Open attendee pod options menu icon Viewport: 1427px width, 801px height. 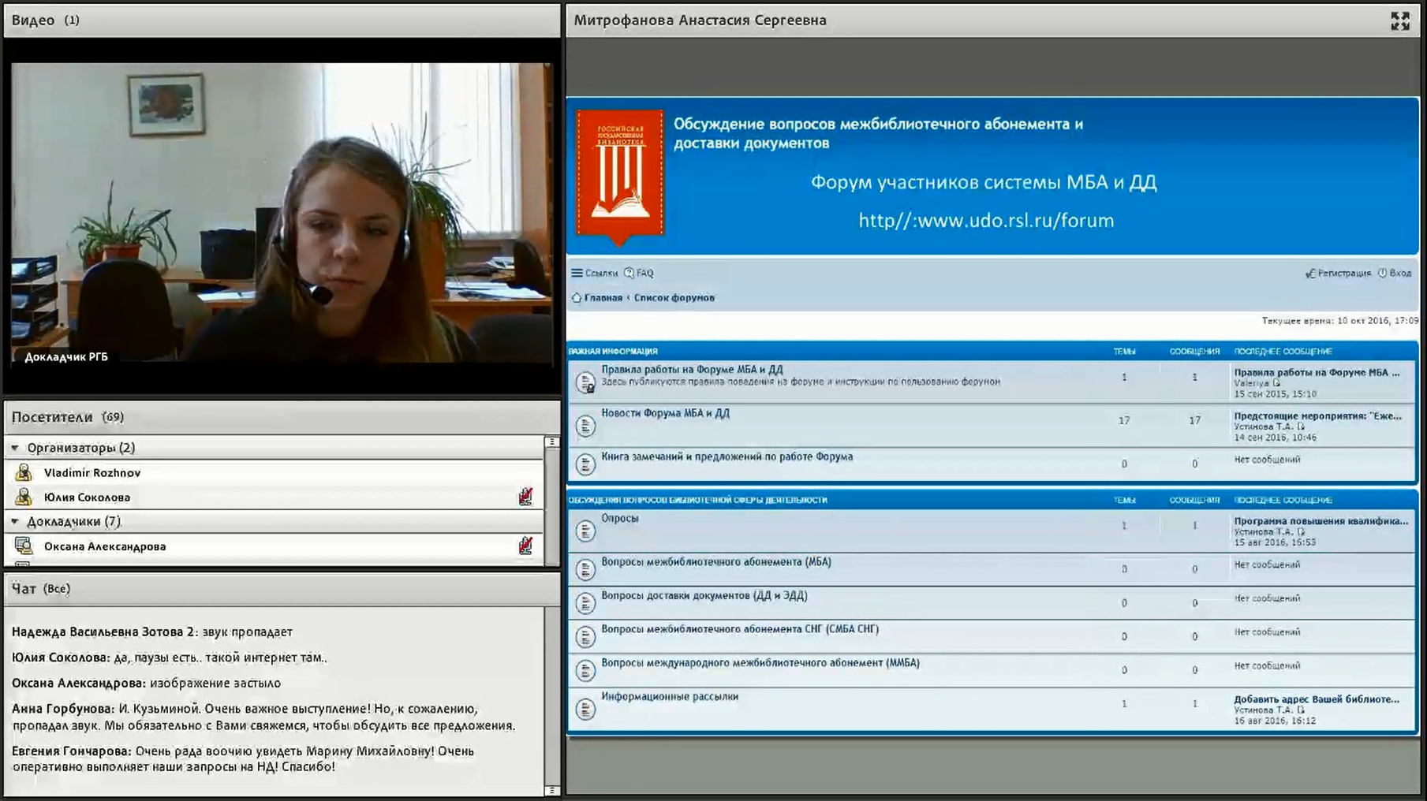coord(551,442)
